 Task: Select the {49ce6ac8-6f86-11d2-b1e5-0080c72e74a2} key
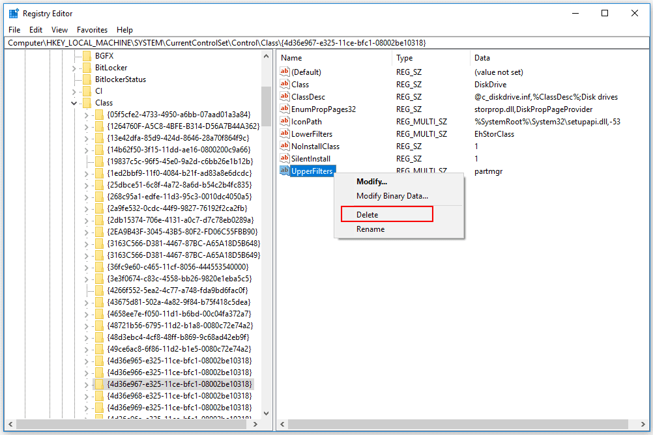(x=179, y=349)
